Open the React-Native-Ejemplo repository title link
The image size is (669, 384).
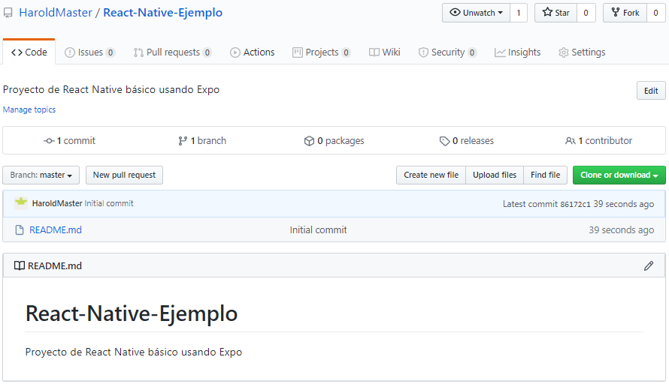point(162,13)
